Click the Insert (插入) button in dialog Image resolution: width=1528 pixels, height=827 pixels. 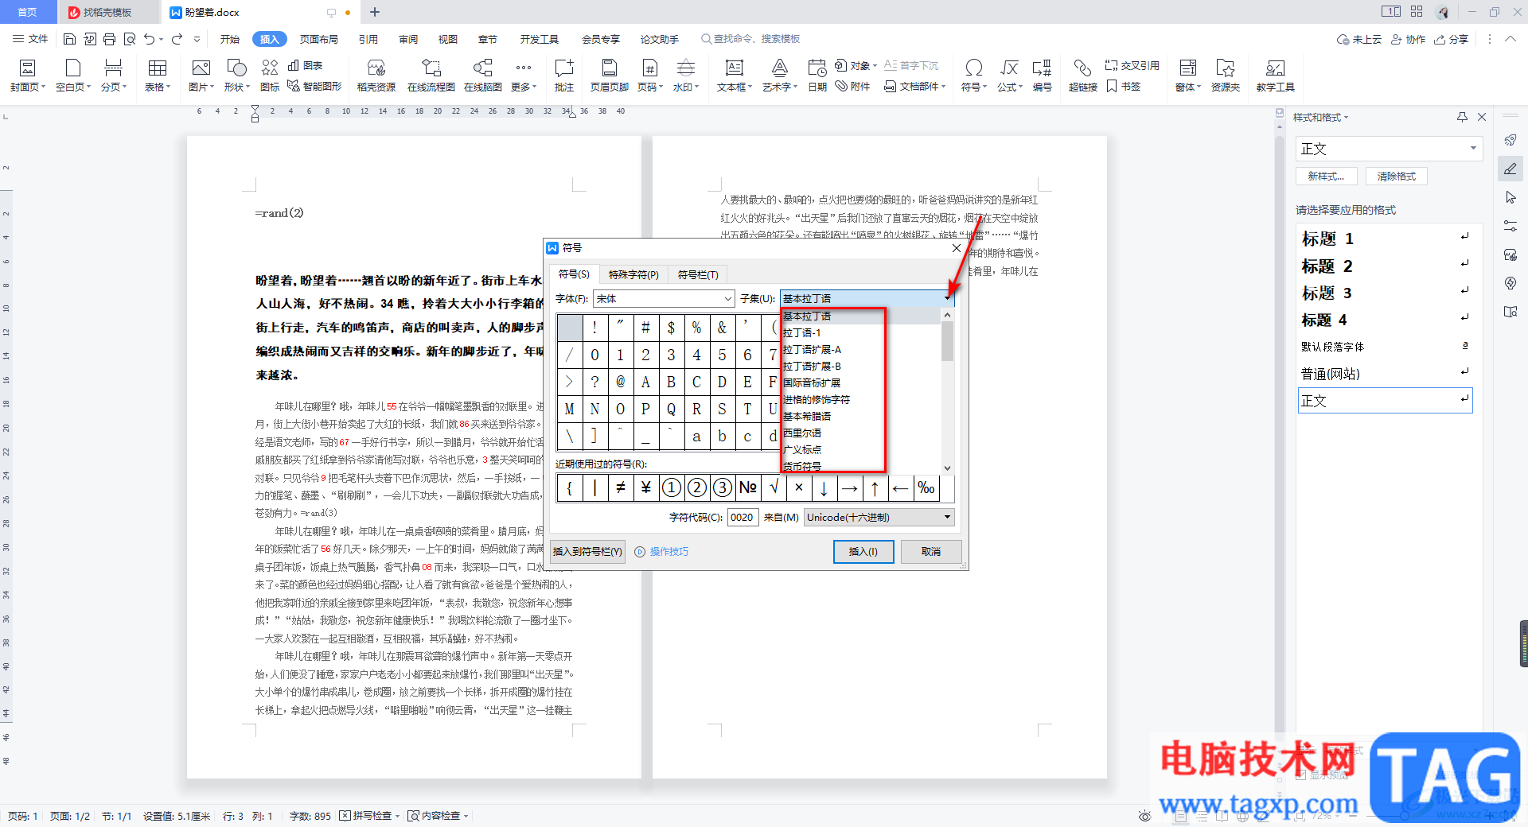pyautogui.click(x=863, y=551)
